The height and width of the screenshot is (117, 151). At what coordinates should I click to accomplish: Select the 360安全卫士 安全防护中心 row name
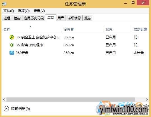click(x=37, y=37)
